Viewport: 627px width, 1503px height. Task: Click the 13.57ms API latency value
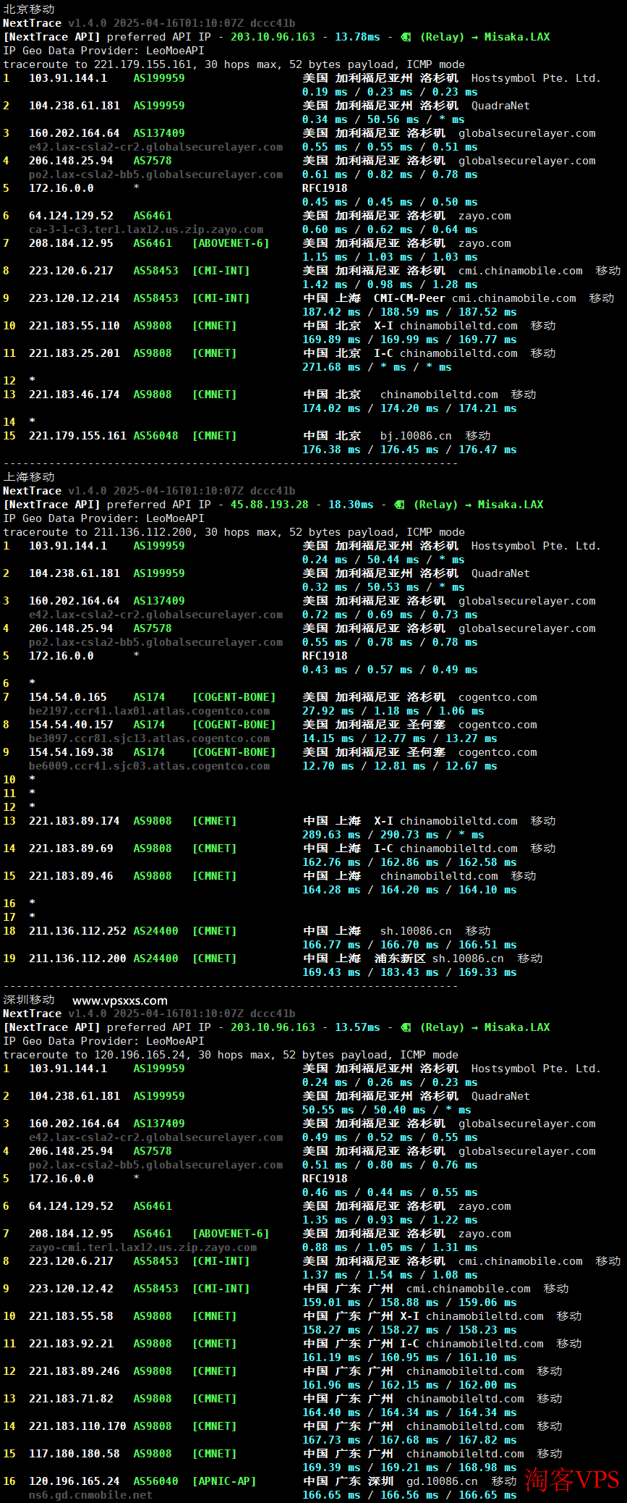click(x=357, y=1027)
